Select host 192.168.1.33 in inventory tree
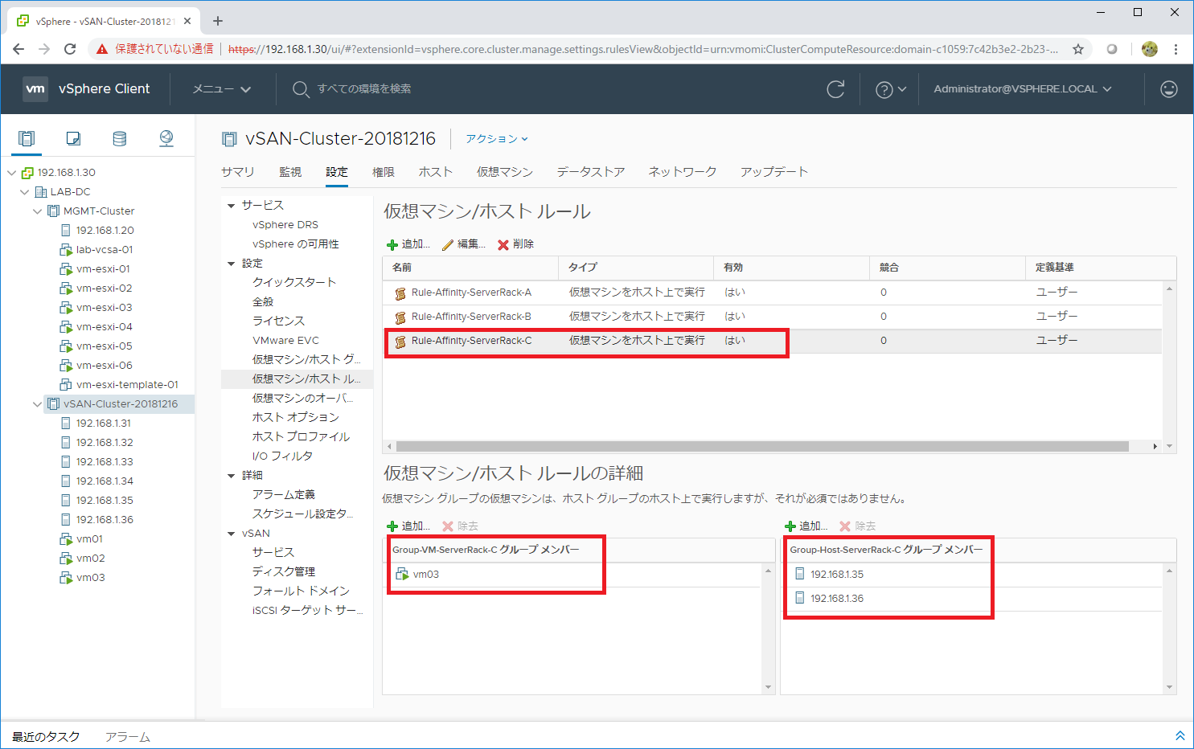 click(x=105, y=462)
